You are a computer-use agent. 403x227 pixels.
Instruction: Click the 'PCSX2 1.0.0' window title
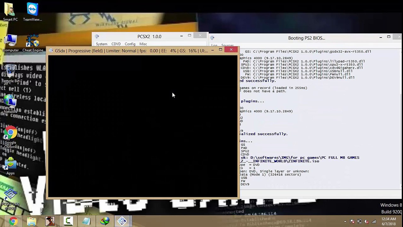coord(149,37)
